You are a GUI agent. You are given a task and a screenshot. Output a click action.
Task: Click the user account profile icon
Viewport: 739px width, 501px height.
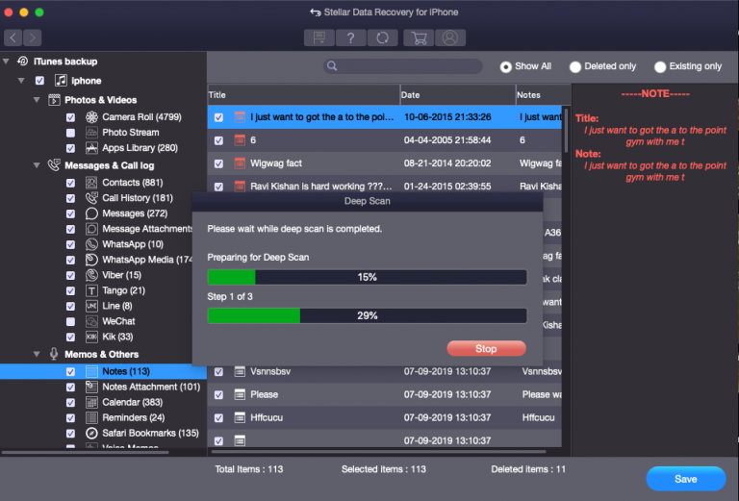(448, 38)
